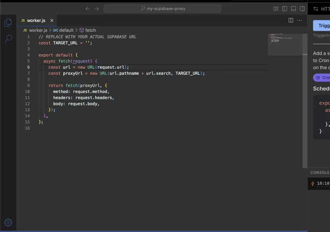Screen dimensions: 330x232
Task: Open the Manage gear icon
Action: click(x=8, y=222)
